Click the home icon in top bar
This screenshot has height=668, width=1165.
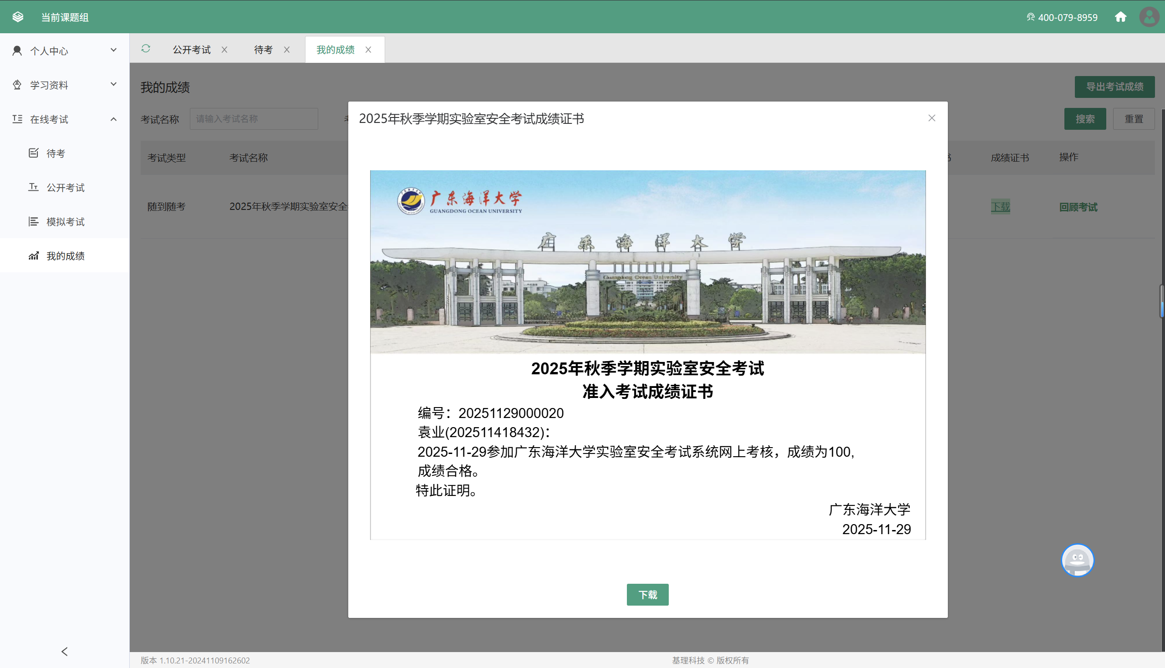1120,17
